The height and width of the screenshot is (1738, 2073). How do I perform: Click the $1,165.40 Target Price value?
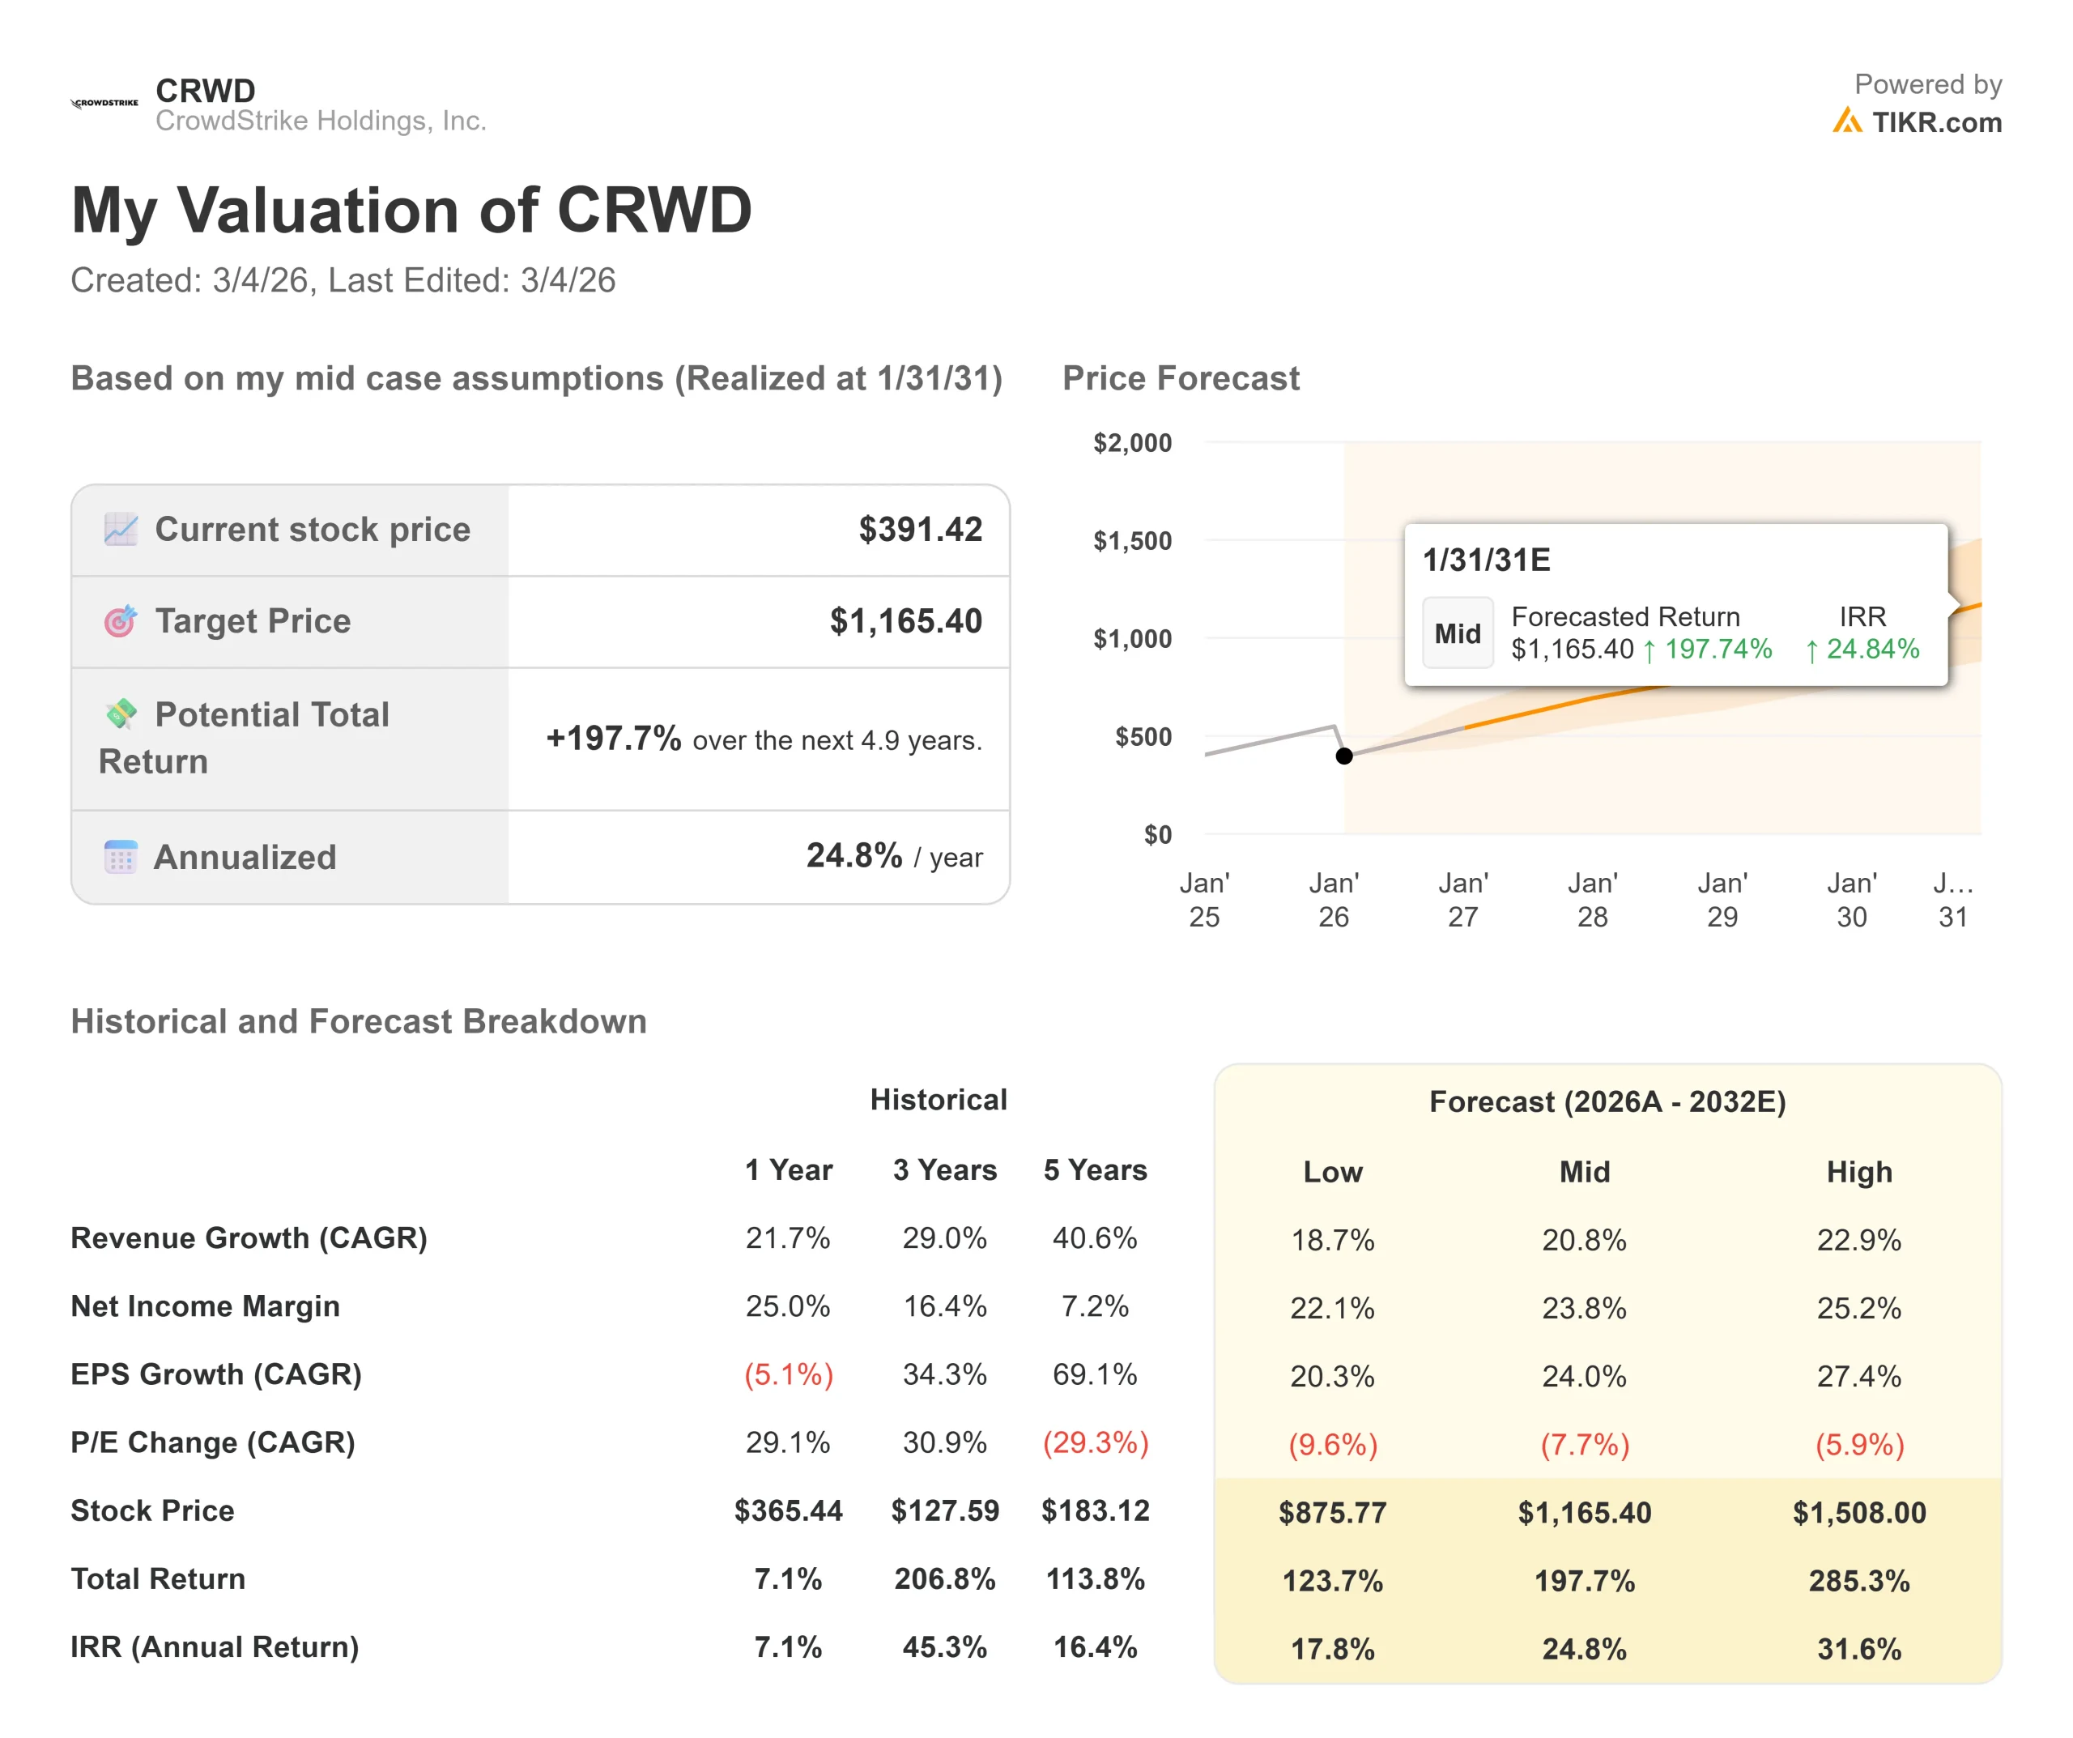(905, 621)
